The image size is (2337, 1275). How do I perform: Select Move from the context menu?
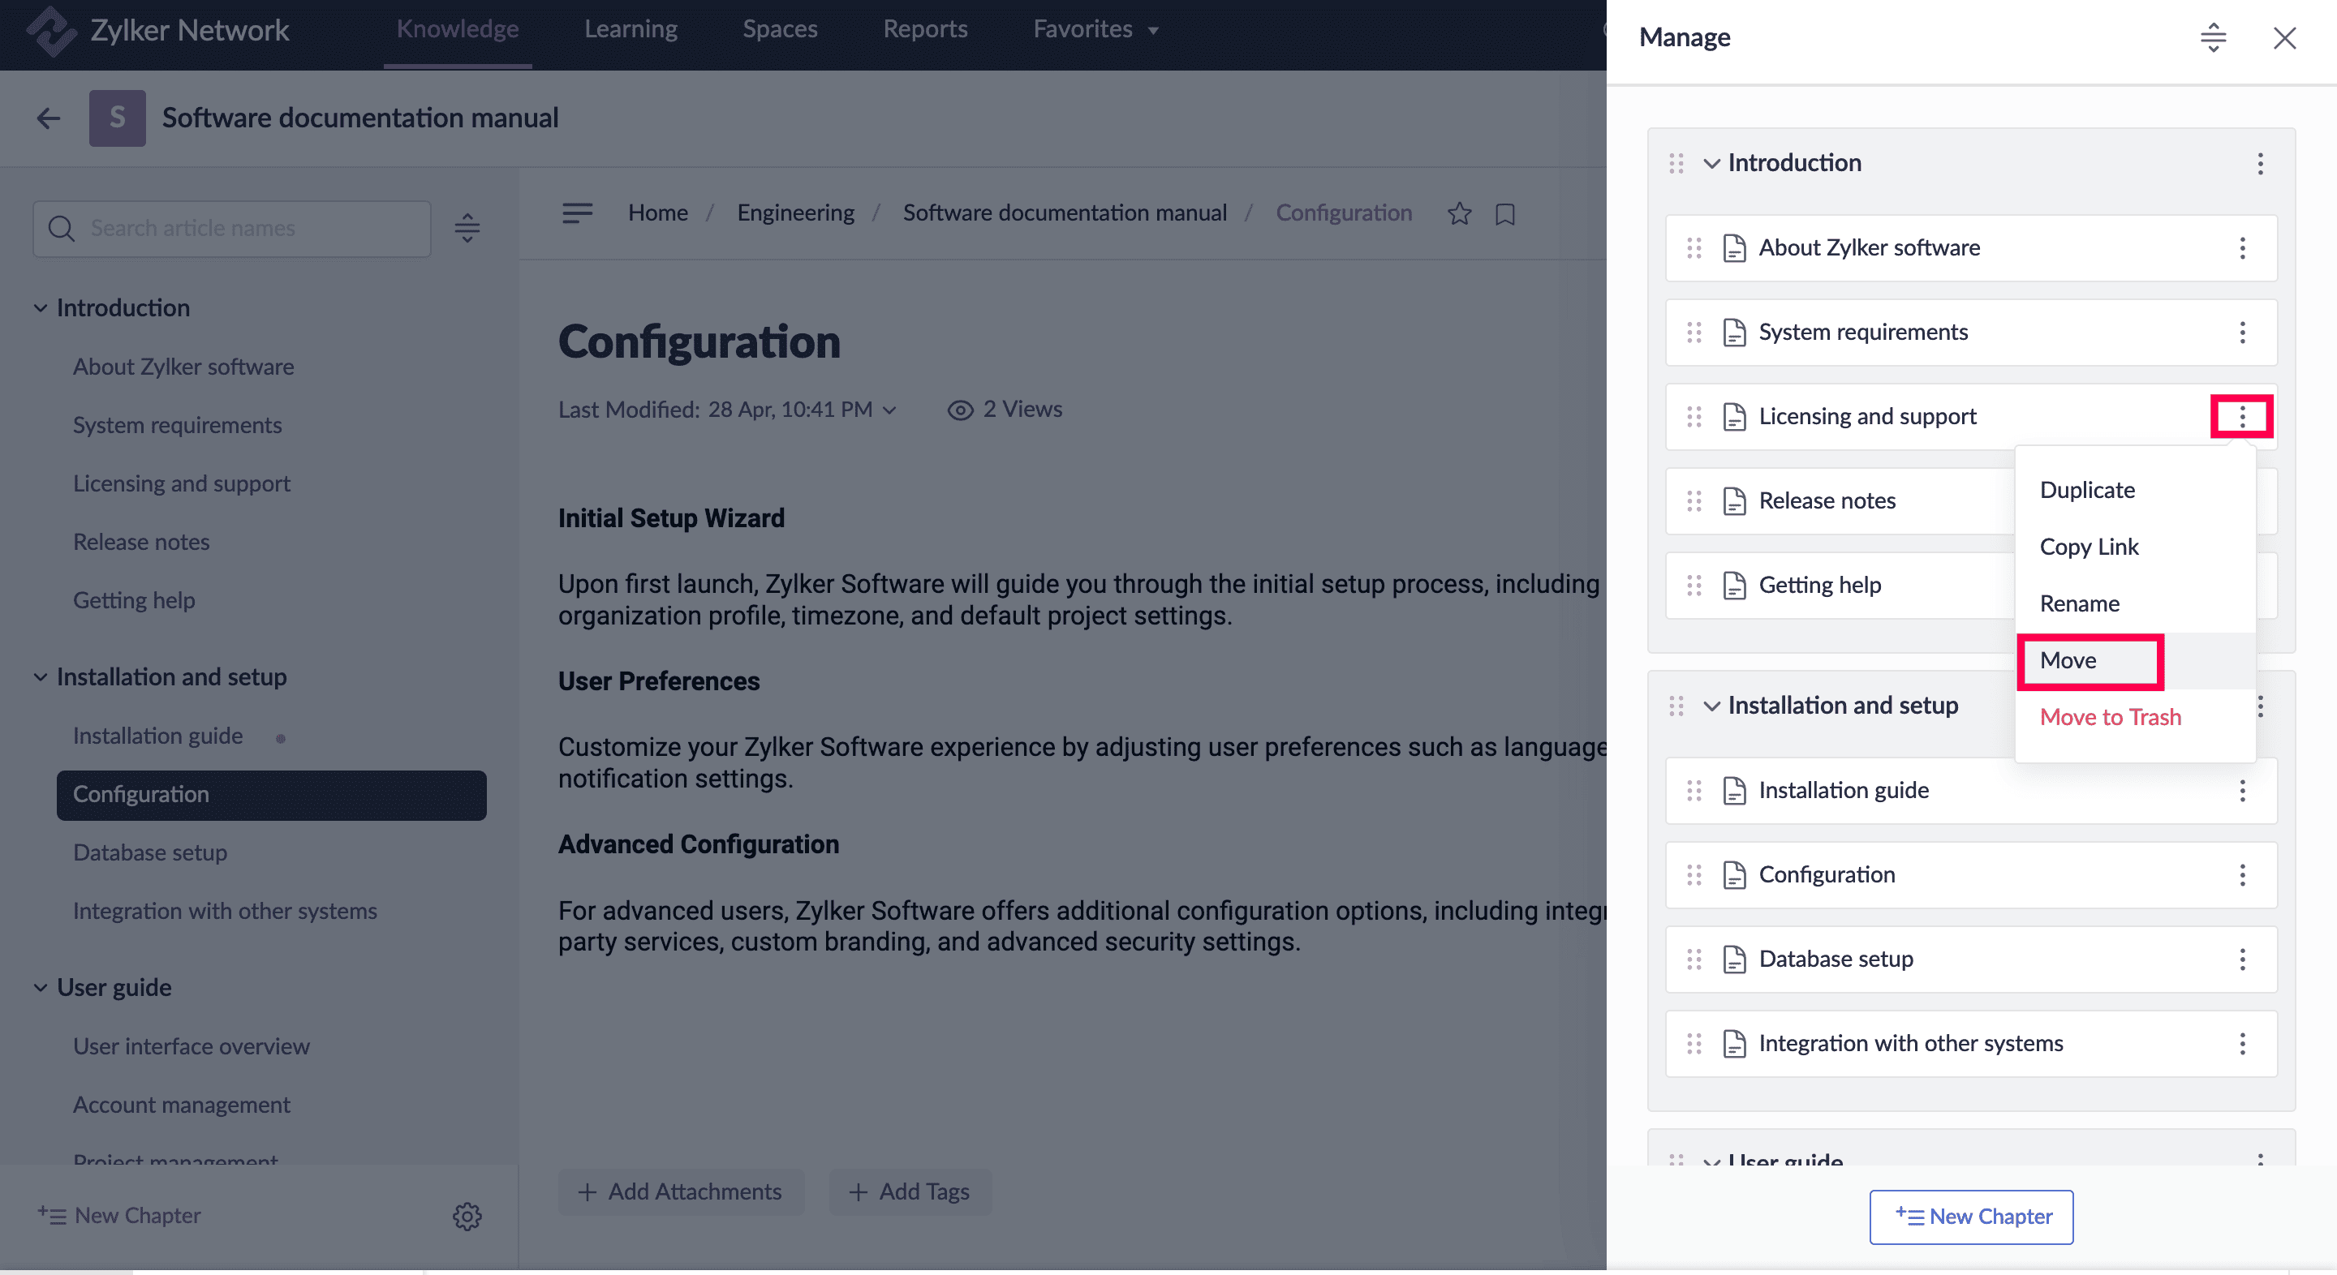2068,660
